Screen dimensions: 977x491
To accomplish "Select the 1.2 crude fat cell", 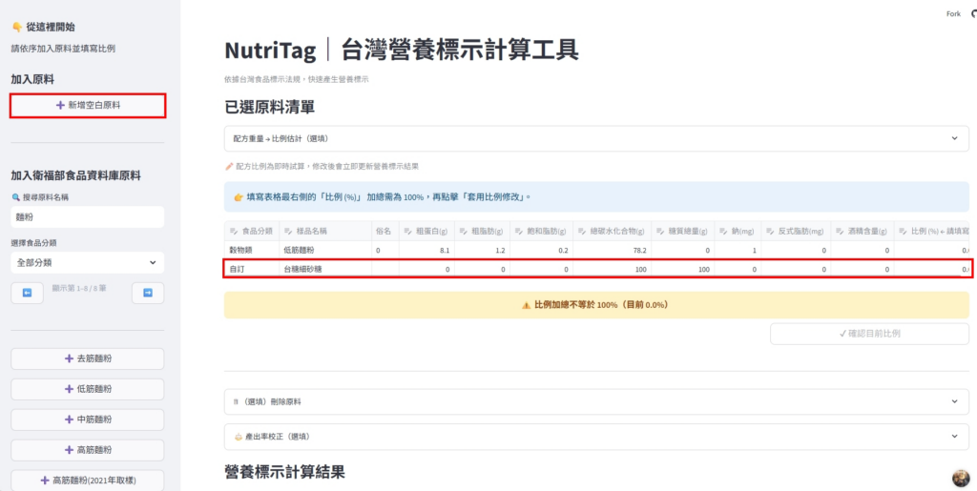I will tap(482, 250).
